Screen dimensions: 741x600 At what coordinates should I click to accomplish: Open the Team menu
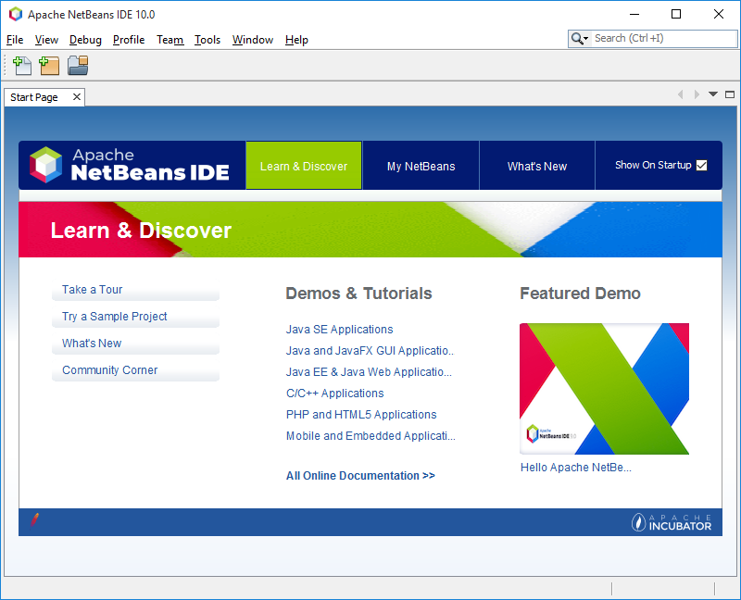point(170,40)
